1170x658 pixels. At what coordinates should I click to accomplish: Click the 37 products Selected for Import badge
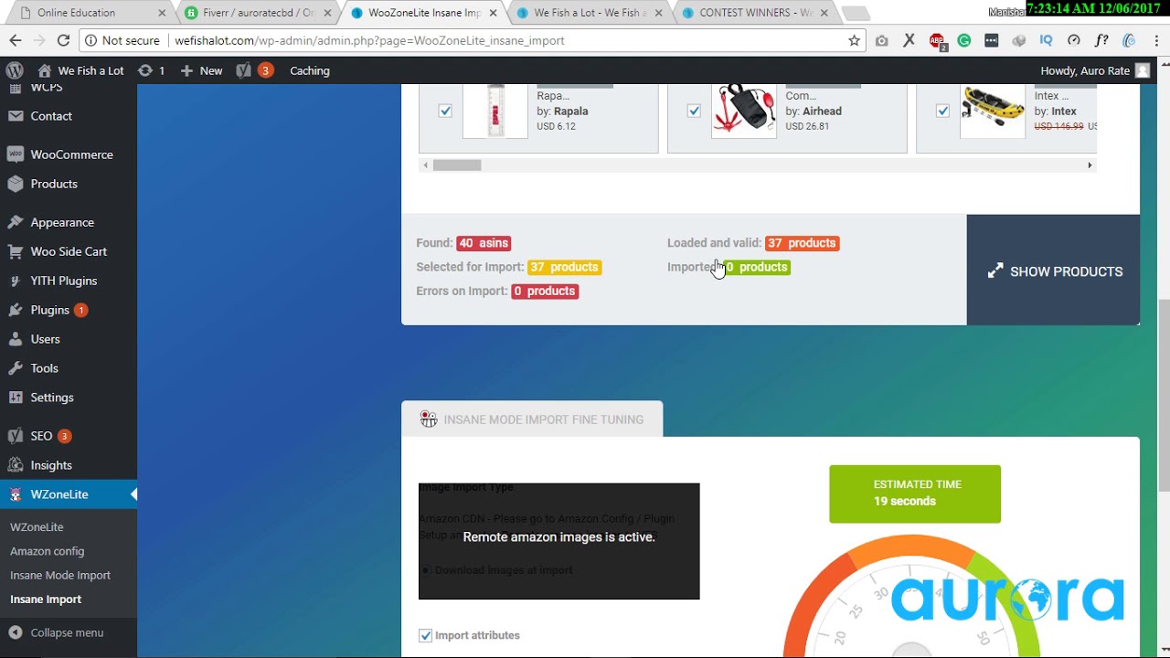coord(565,267)
